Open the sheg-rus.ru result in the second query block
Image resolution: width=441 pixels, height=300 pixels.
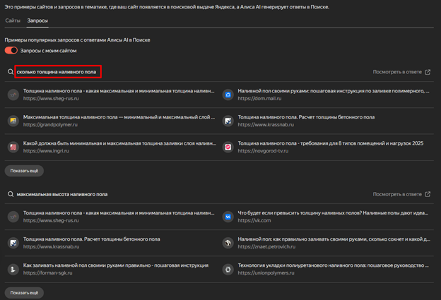click(x=119, y=213)
